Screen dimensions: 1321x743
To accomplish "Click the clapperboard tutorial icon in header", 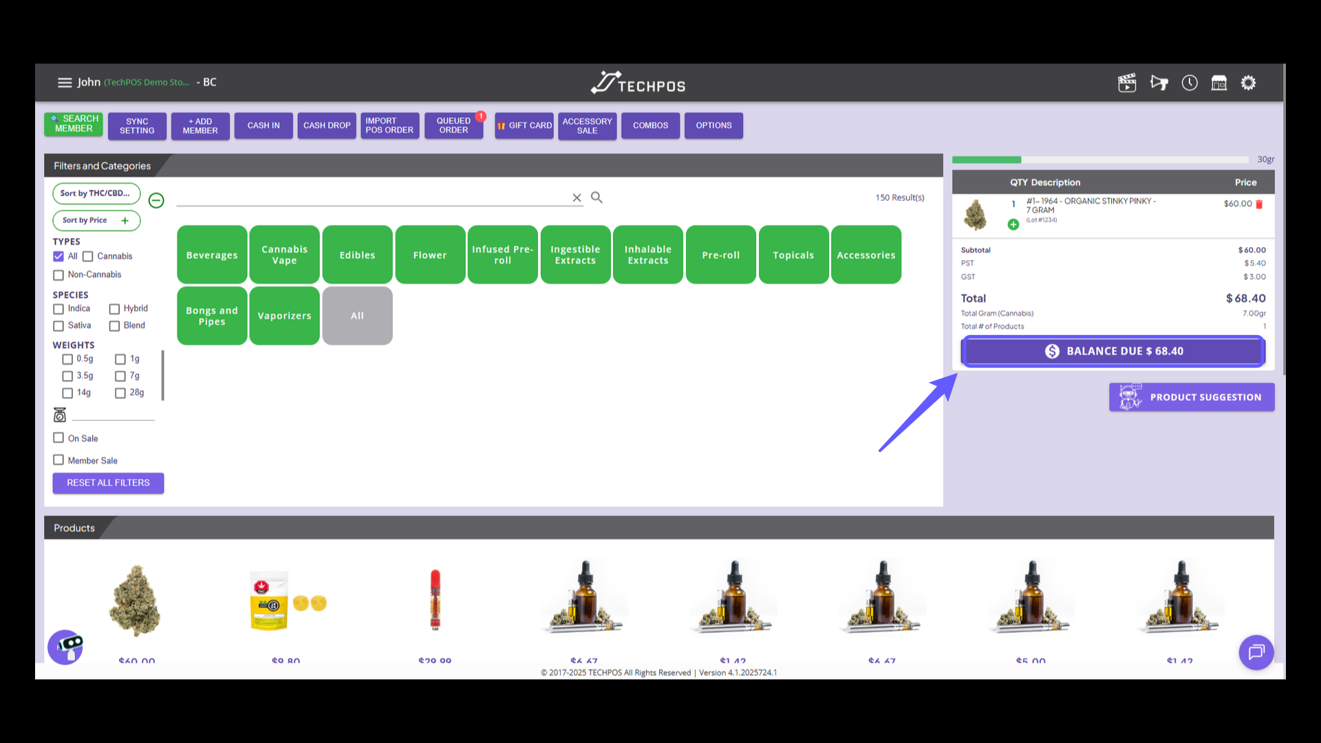I will pyautogui.click(x=1127, y=83).
